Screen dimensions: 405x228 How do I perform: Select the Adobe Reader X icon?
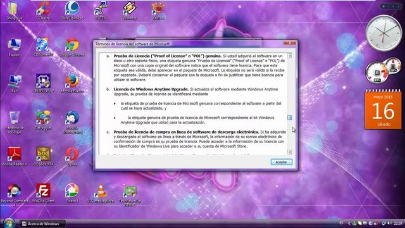(x=14, y=156)
